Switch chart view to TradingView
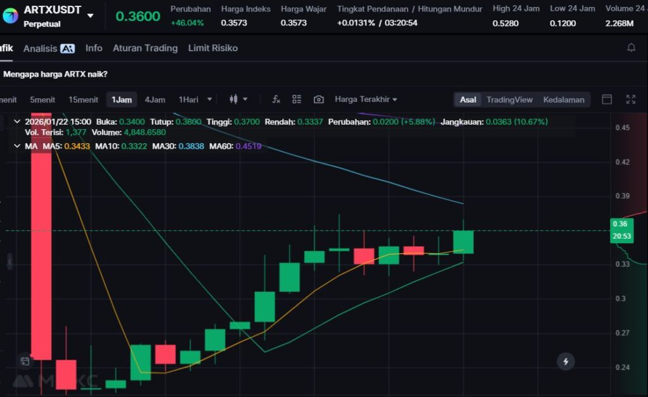 509,99
